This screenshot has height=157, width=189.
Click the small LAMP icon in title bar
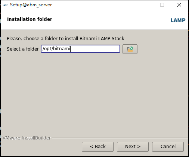5,5
